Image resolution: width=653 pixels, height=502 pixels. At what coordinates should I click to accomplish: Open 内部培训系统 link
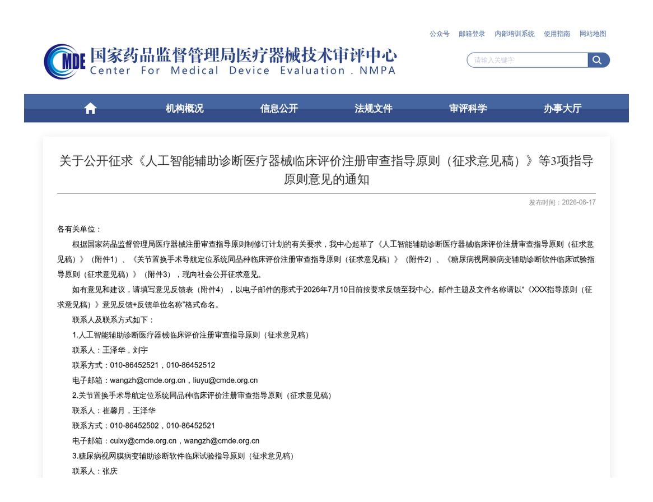tap(514, 34)
